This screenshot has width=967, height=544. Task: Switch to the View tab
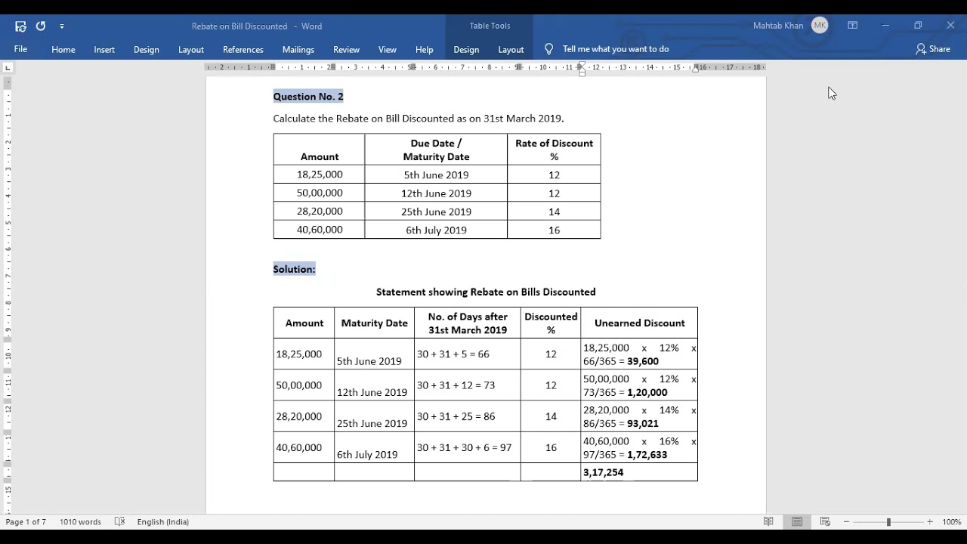388,49
